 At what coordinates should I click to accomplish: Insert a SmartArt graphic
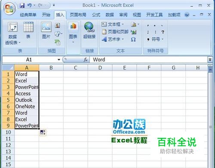[57, 42]
